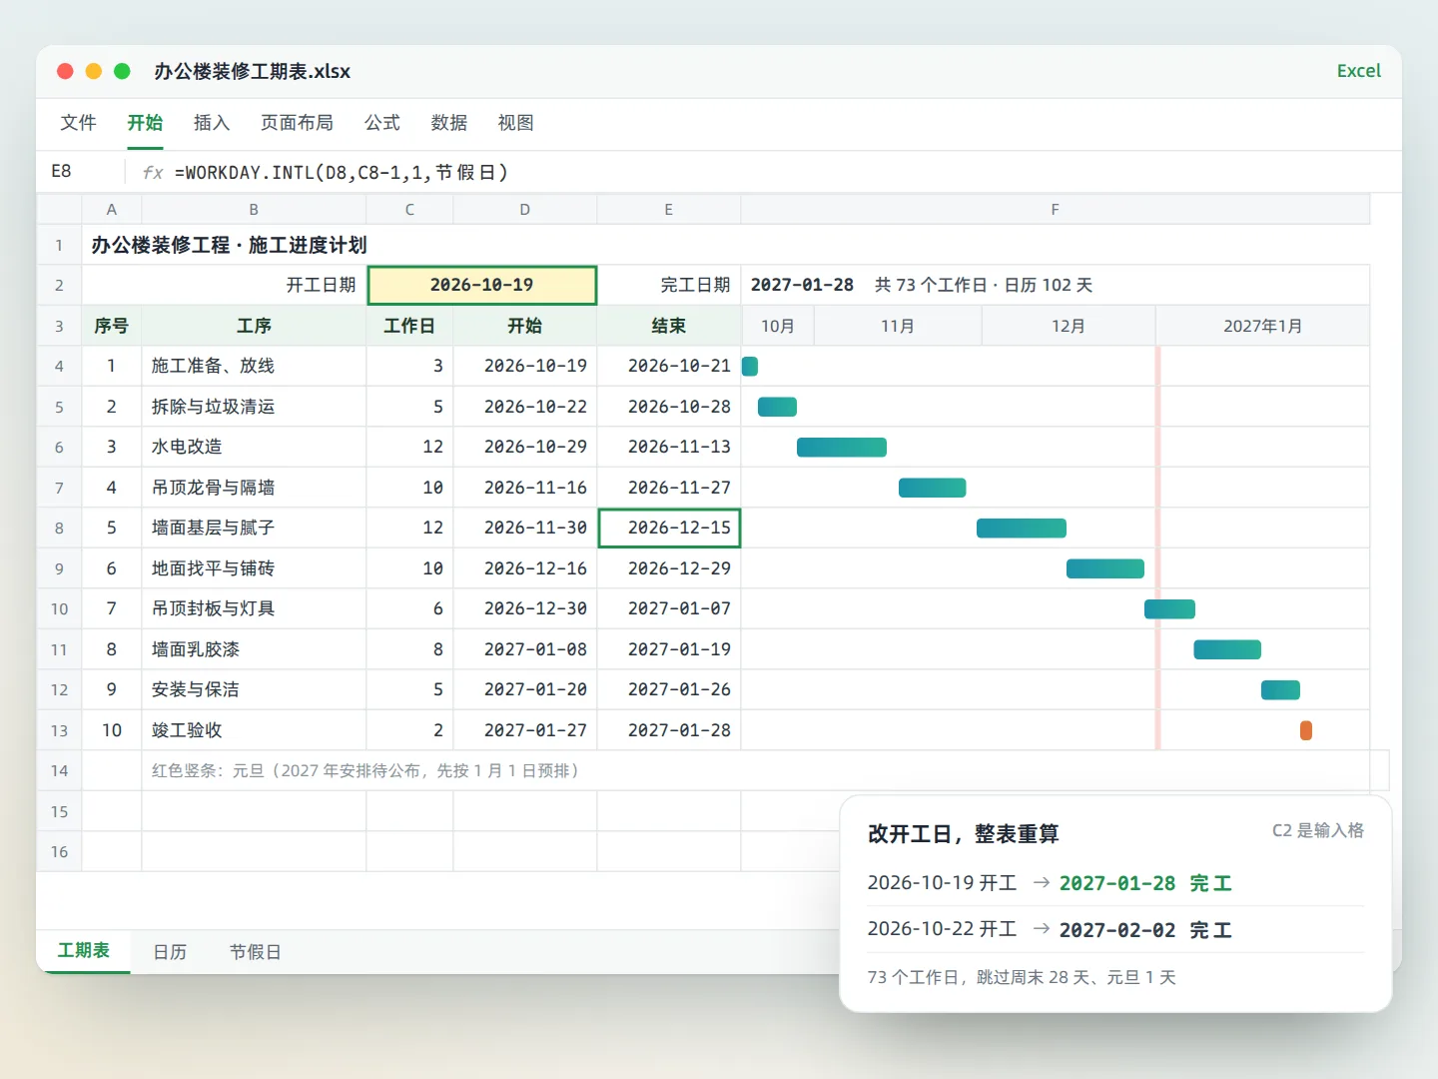Click the fx function icon
The image size is (1438, 1079).
pyautogui.click(x=153, y=172)
